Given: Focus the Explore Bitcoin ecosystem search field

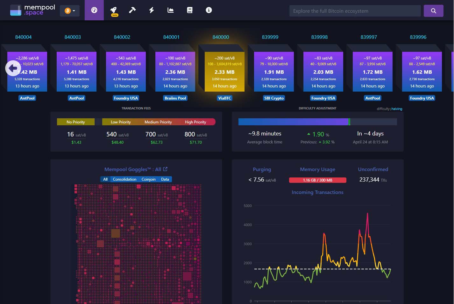Looking at the screenshot, I should [355, 11].
